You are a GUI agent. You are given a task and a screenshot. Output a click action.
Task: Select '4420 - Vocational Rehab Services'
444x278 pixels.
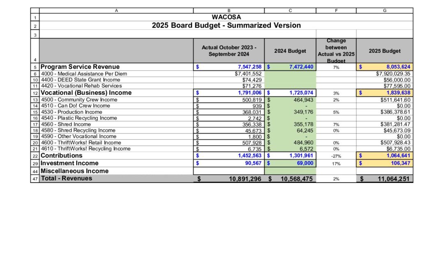click(x=81, y=86)
